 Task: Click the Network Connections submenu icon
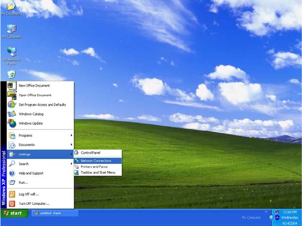(77, 161)
